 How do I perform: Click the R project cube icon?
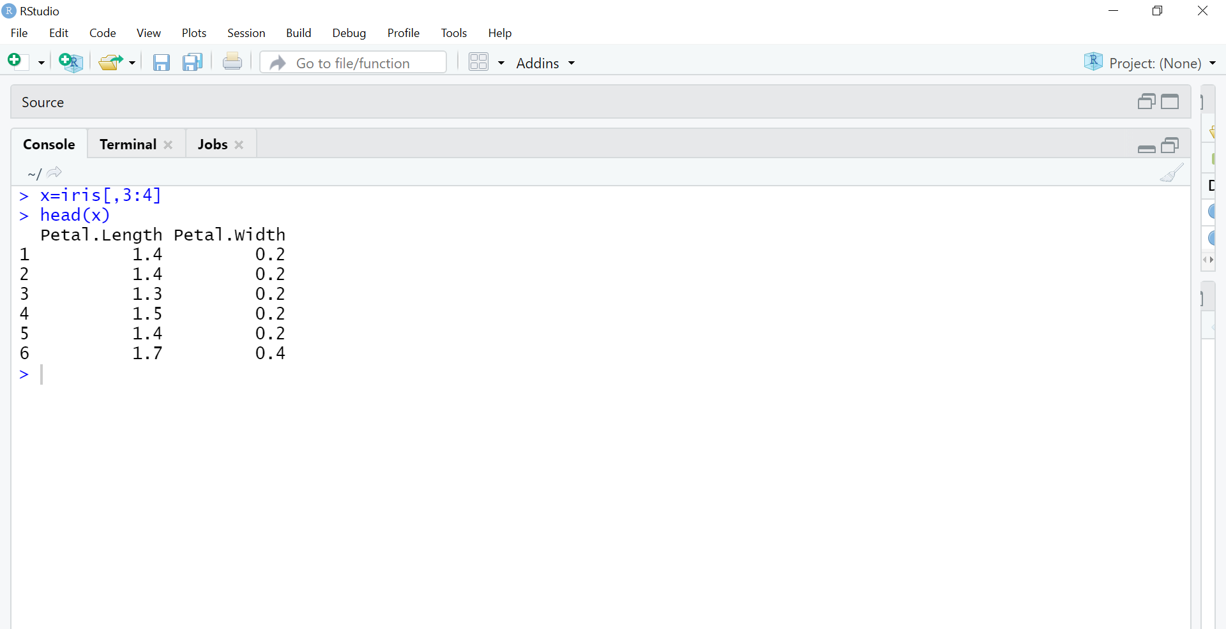pos(1093,62)
